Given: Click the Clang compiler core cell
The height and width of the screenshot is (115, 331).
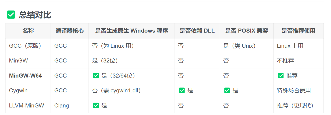Looking at the screenshot, I should pyautogui.click(x=62, y=106).
